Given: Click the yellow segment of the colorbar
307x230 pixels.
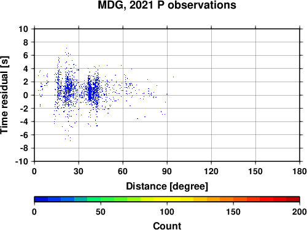Looking at the screenshot, I should pos(167,199).
